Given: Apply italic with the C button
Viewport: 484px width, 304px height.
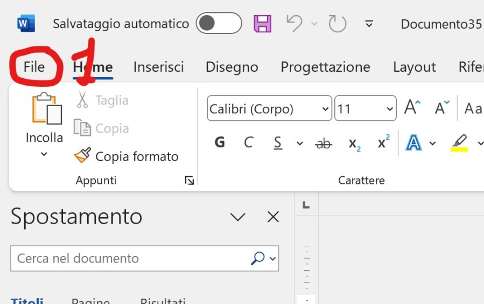Looking at the screenshot, I should [x=248, y=143].
